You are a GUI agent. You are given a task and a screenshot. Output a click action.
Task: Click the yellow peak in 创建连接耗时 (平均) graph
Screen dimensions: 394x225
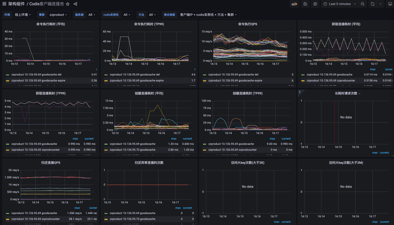pyautogui.click(x=158, y=105)
